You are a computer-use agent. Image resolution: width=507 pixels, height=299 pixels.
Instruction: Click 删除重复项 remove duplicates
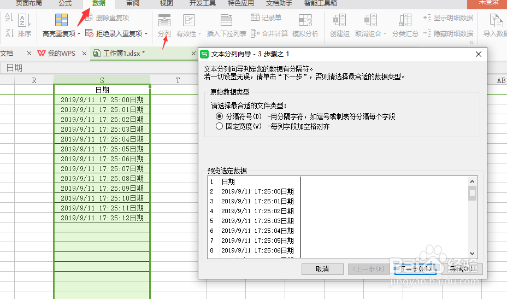pyautogui.click(x=107, y=18)
